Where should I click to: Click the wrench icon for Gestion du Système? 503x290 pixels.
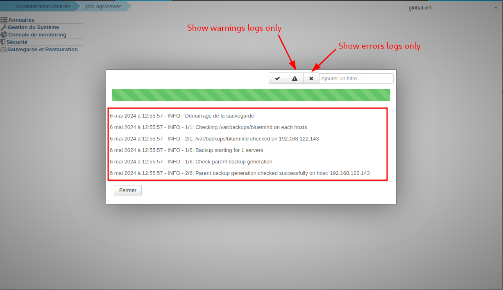[x=4, y=27]
